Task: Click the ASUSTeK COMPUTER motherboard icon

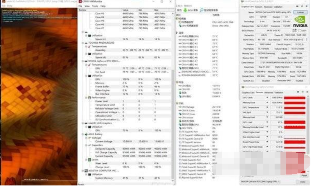Action: 86,171
